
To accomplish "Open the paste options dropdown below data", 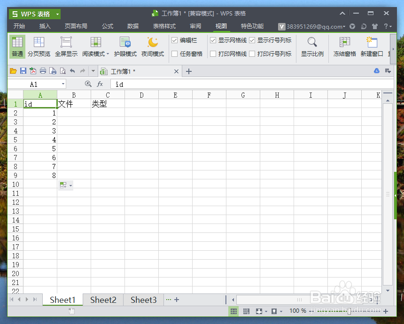I will coord(70,185).
